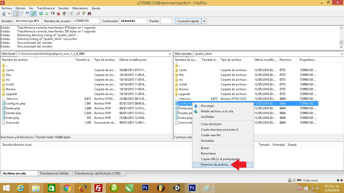Choose Ver/Editar in context menu
This screenshot has height=193, width=344.
(x=208, y=117)
